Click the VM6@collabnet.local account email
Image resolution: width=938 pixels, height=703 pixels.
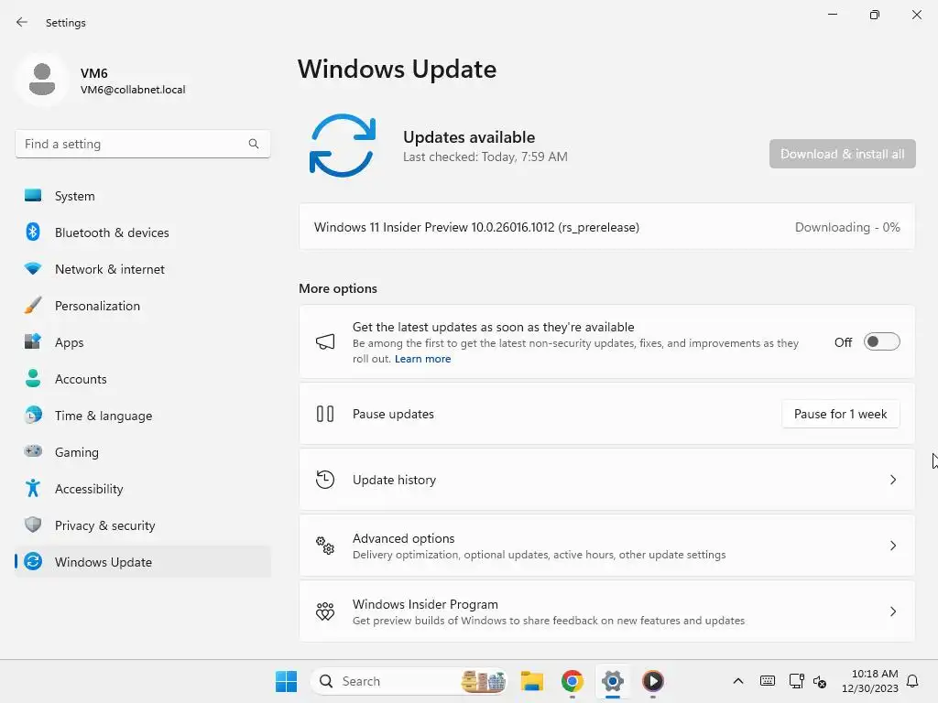coord(133,90)
